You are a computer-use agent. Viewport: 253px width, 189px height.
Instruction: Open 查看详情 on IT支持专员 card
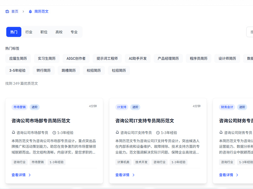123,175
